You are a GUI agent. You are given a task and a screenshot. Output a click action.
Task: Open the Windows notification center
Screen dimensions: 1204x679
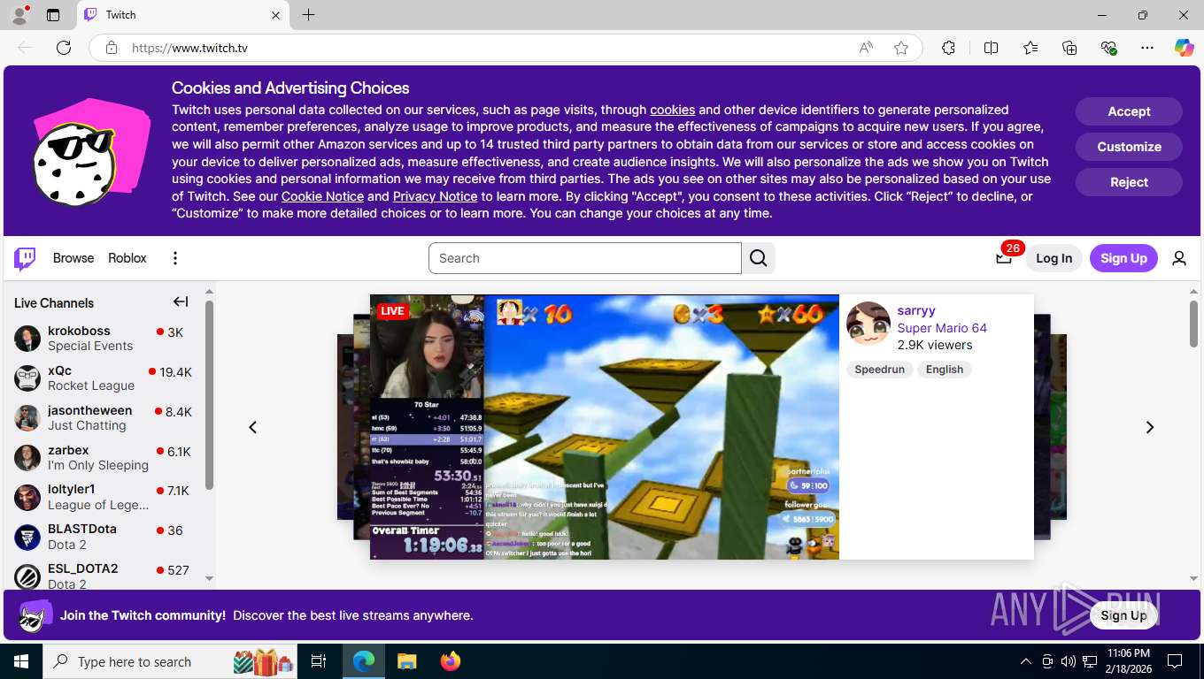coord(1175,661)
